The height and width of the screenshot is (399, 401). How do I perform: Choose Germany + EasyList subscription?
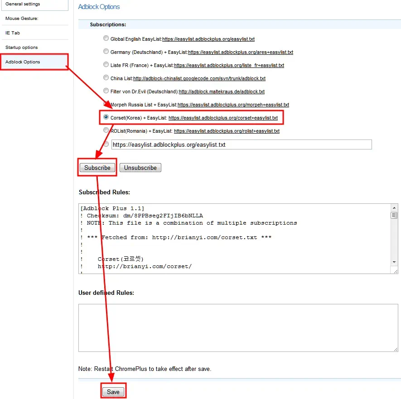pos(106,52)
